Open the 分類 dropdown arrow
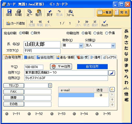The width and height of the screenshot is (132, 124). 113,46
